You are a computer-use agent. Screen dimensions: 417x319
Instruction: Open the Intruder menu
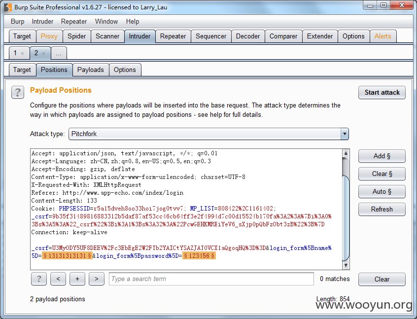[42, 21]
